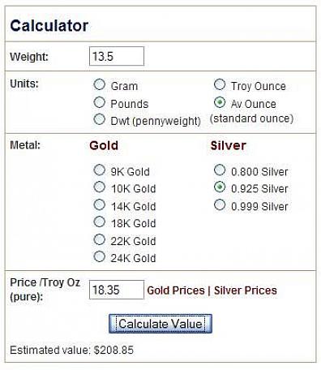The width and height of the screenshot is (321, 370).
Task: Select 0.800 Silver option
Action: click(x=220, y=170)
